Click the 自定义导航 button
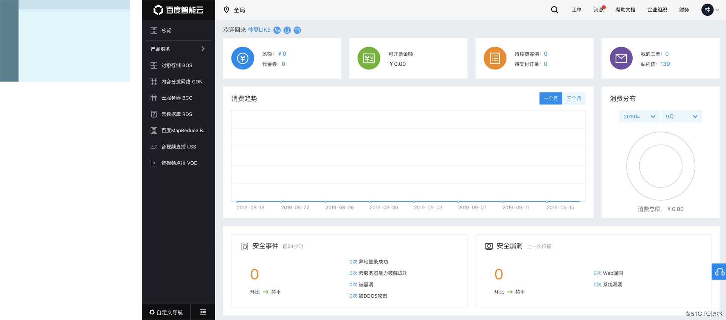This screenshot has width=726, height=320. coord(166,312)
